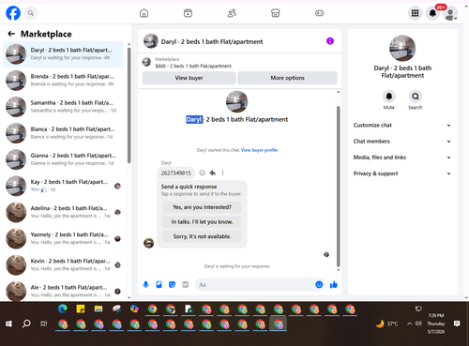This screenshot has width=469, height=346.
Task: Open more options dots beside message 2627349815
Action: click(222, 173)
